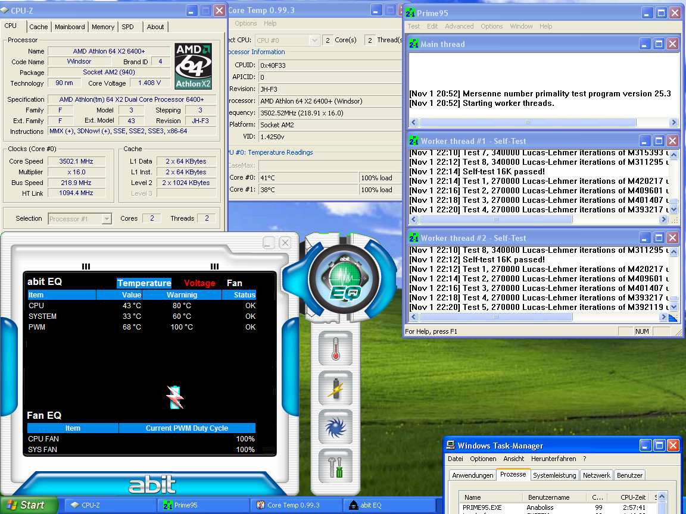Minimize the Worker thread #1 window
Viewport: 686px width, 514px height.
644,141
